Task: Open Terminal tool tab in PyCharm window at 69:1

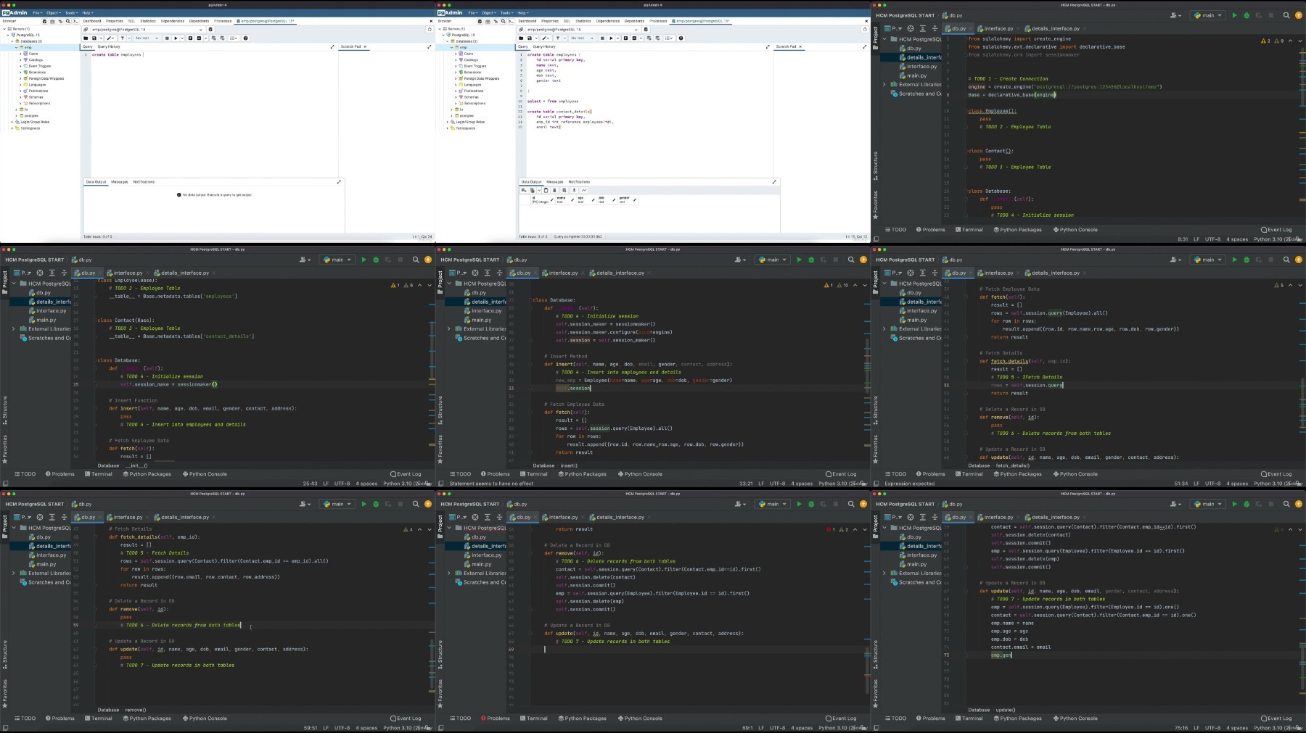Action: [x=534, y=718]
